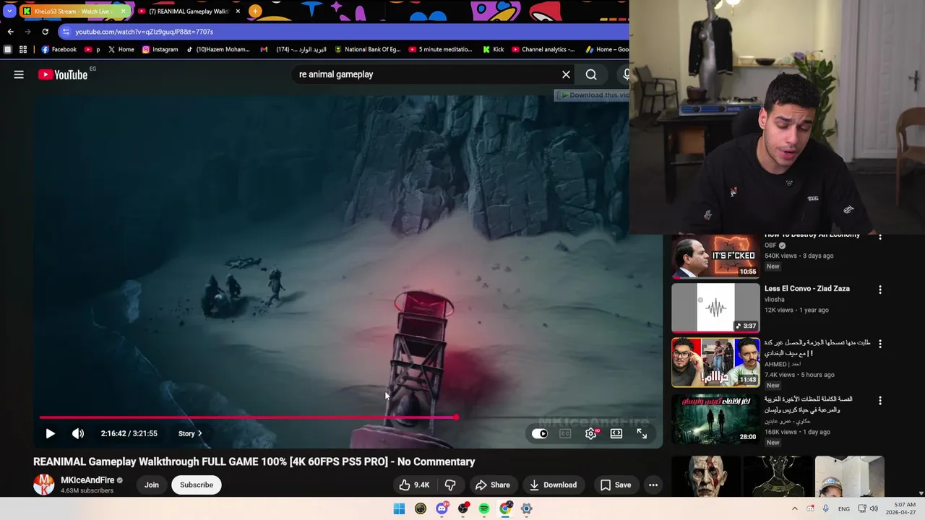Image resolution: width=925 pixels, height=520 pixels.
Task: Save the video to a playlist
Action: (616, 485)
